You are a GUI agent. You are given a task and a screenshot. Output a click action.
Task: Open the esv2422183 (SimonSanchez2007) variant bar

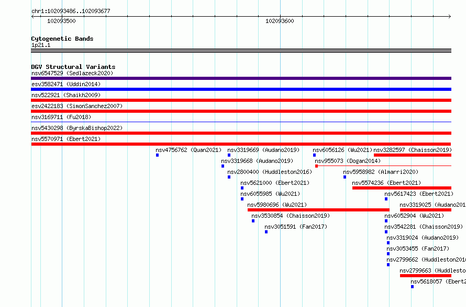241,111
